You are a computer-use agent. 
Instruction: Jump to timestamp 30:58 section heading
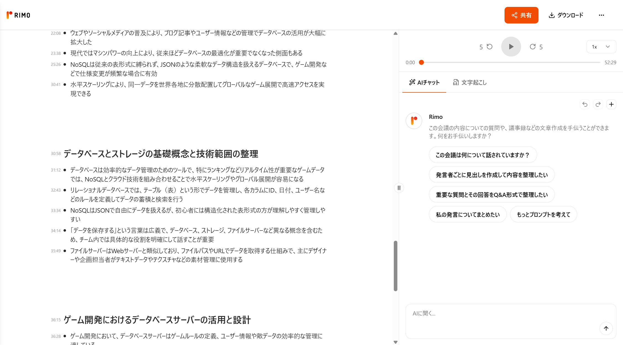click(56, 154)
